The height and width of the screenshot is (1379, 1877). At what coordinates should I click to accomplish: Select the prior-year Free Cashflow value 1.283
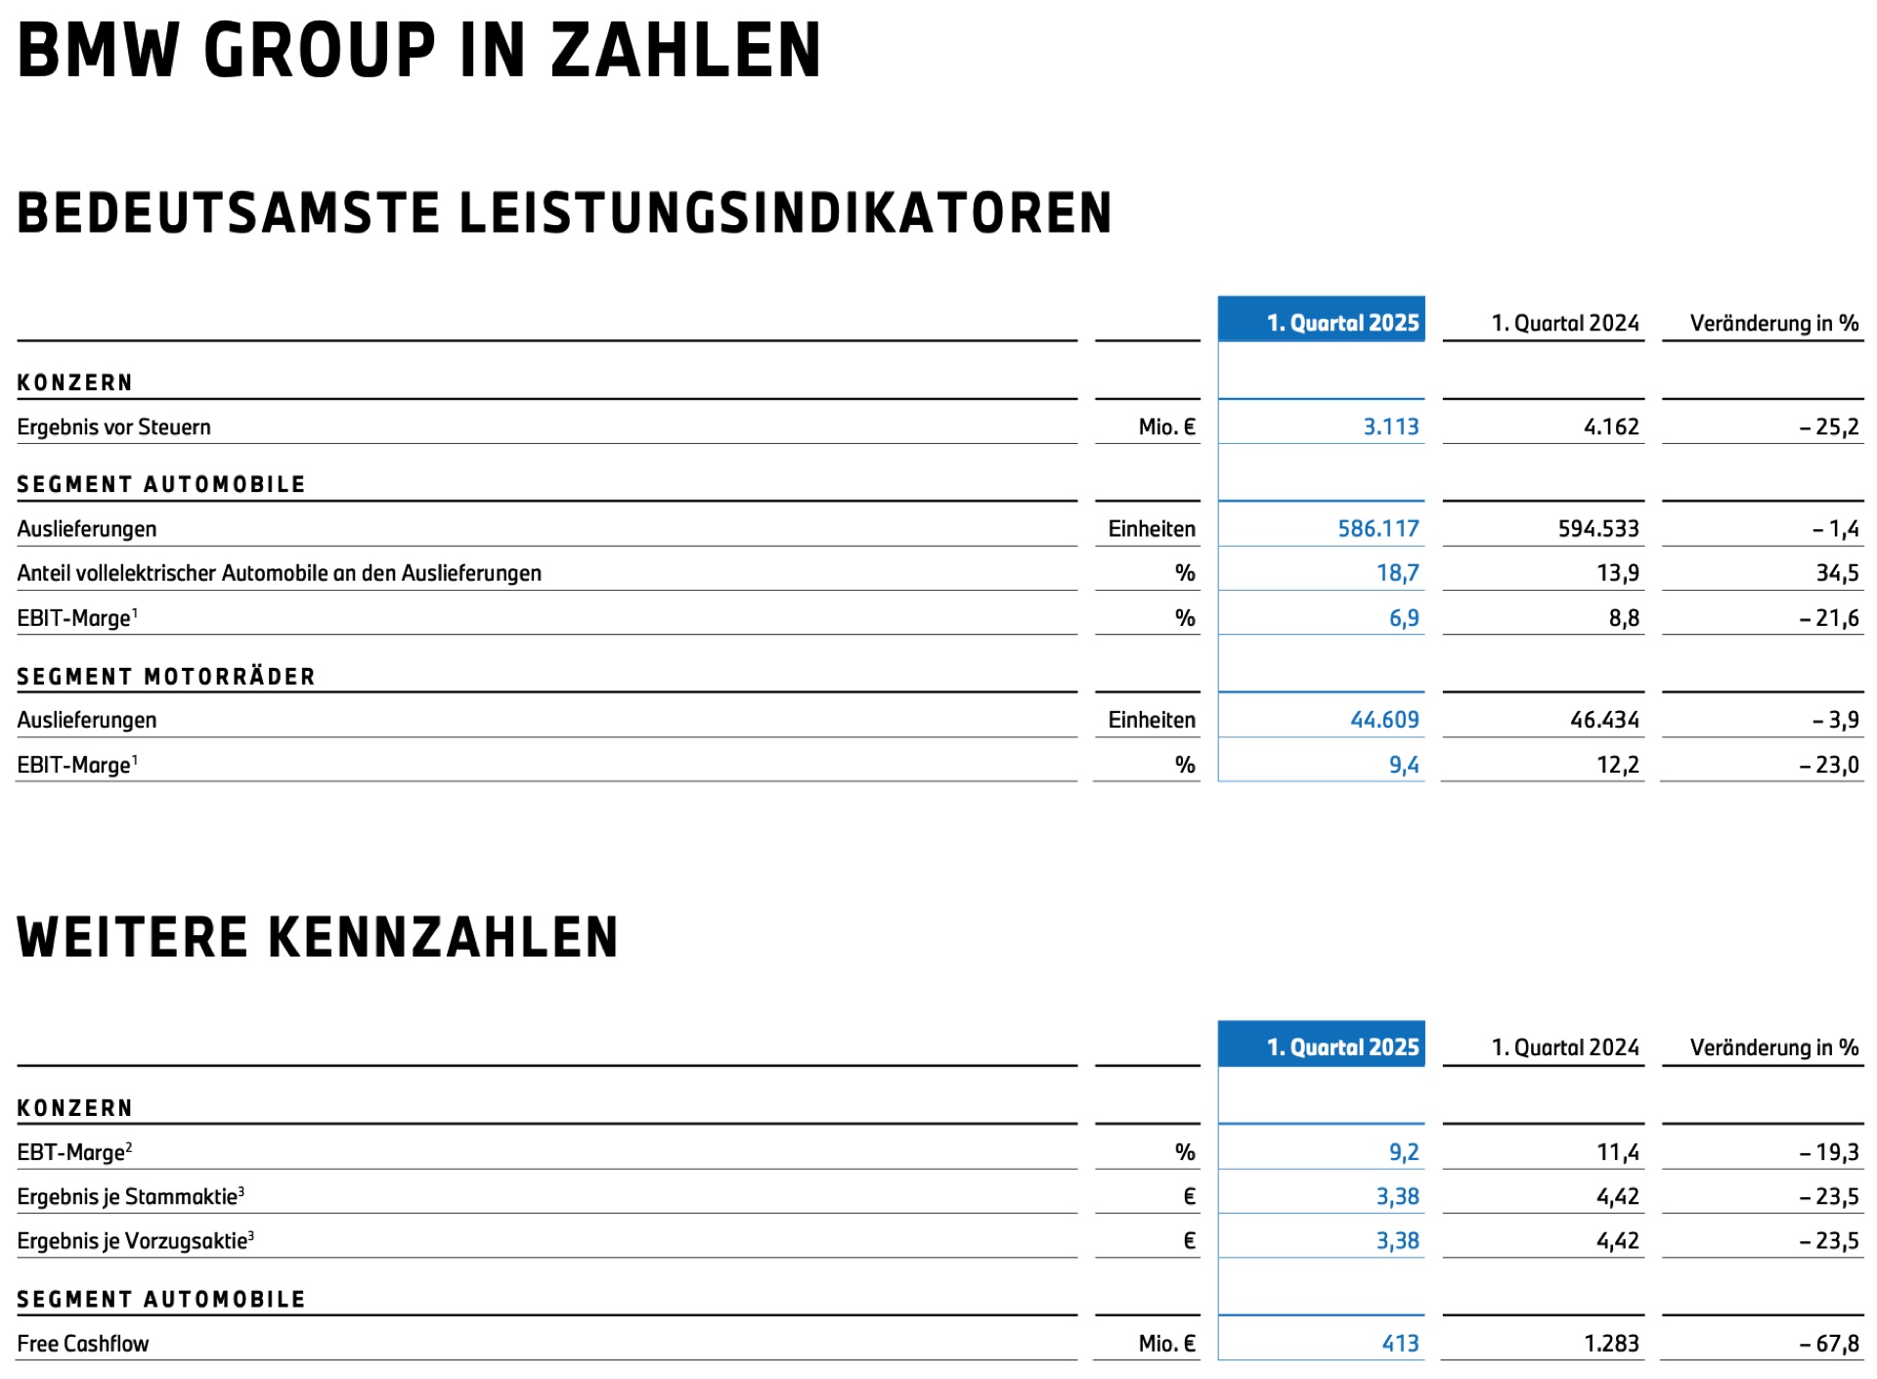[1611, 1344]
